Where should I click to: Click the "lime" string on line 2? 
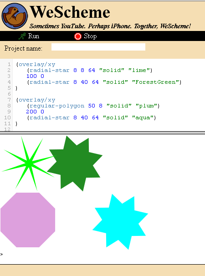(139, 70)
